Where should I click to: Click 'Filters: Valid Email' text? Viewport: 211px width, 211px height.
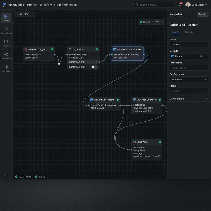pos(78,55)
